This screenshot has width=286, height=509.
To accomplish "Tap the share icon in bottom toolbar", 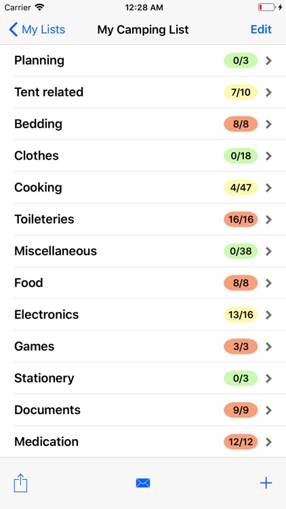I will tap(20, 483).
